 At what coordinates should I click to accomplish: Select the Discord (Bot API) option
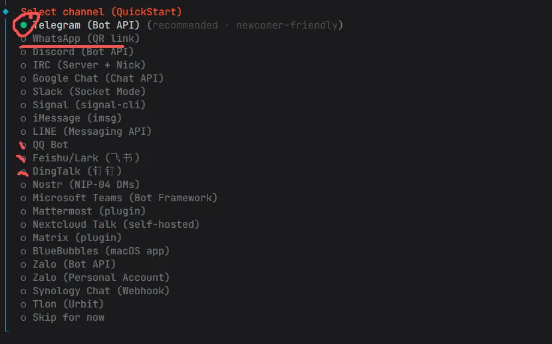tap(82, 52)
